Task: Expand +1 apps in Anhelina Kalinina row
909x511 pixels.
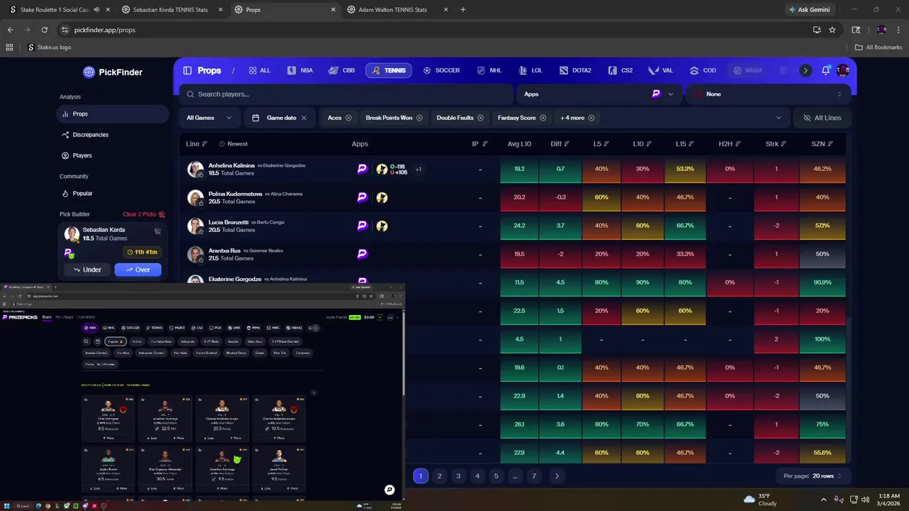Action: tap(418, 170)
